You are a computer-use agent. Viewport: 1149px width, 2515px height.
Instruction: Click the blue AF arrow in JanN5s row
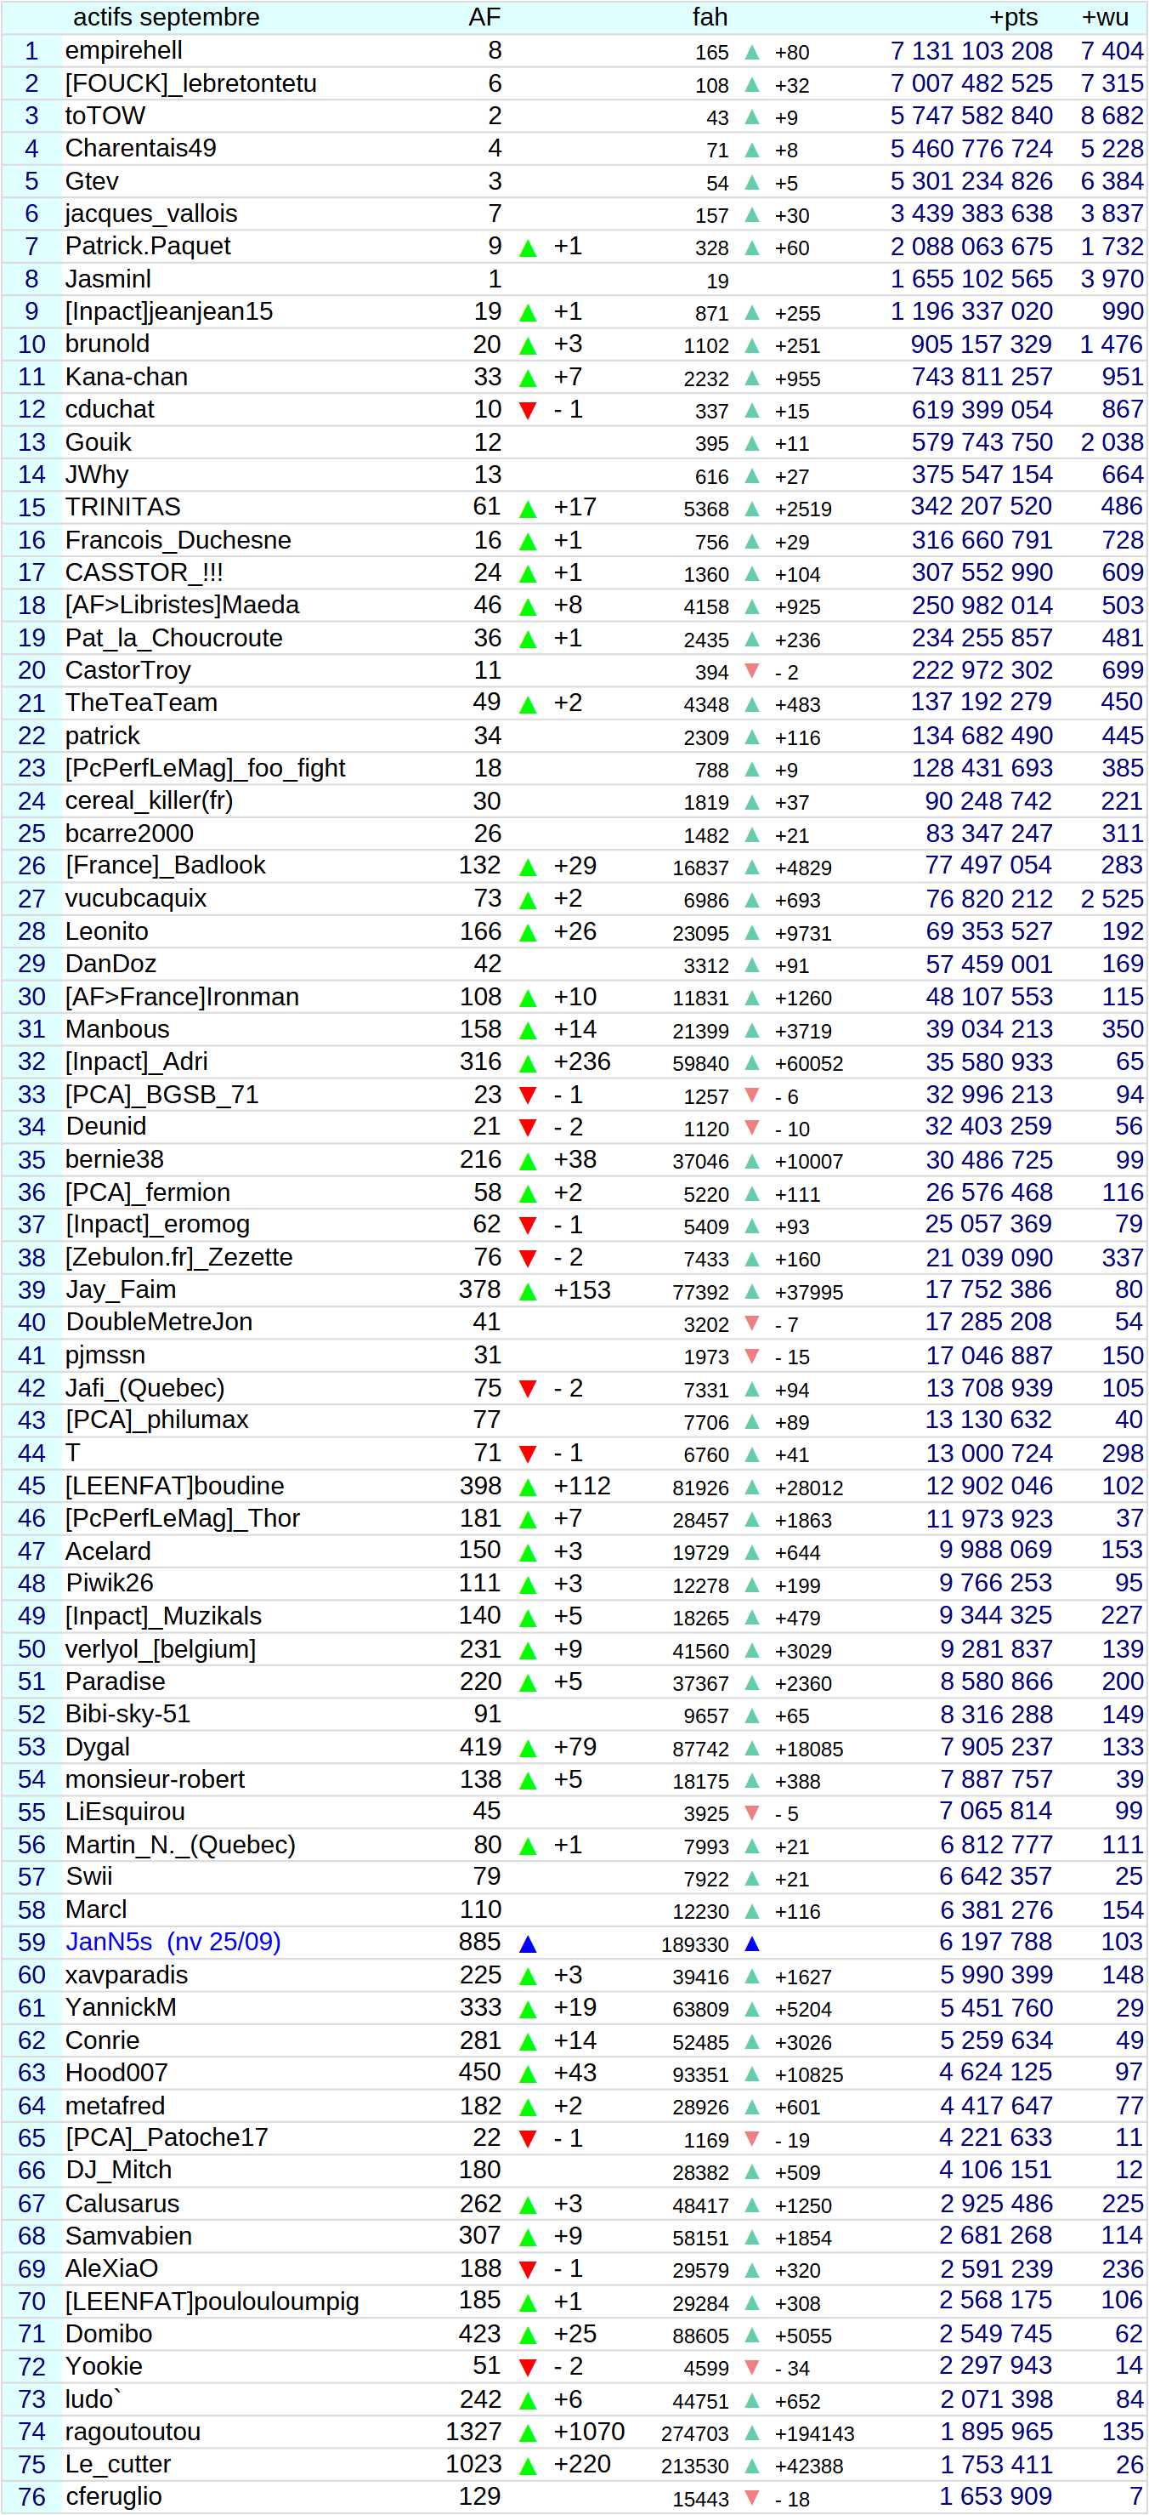[528, 1943]
